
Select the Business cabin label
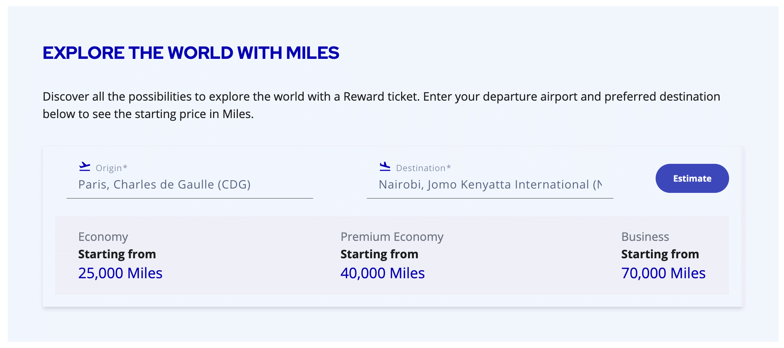645,237
